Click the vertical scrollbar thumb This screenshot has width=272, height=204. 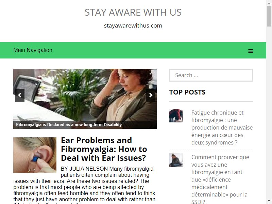(x=269, y=16)
